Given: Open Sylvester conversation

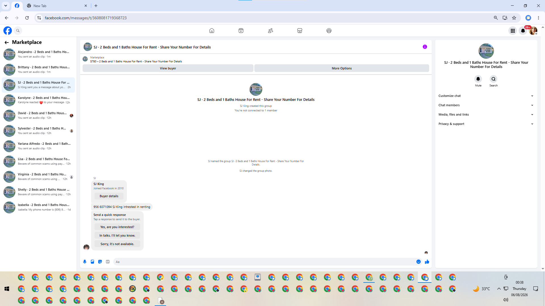Looking at the screenshot, I should pos(39,131).
